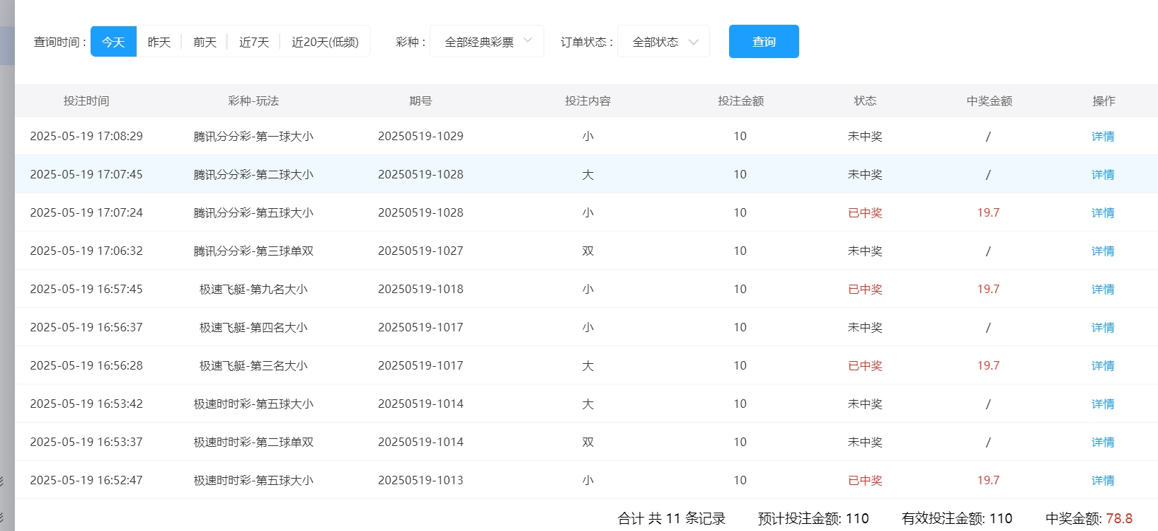Select the 前天 time filter
The width and height of the screenshot is (1158, 531).
[205, 42]
